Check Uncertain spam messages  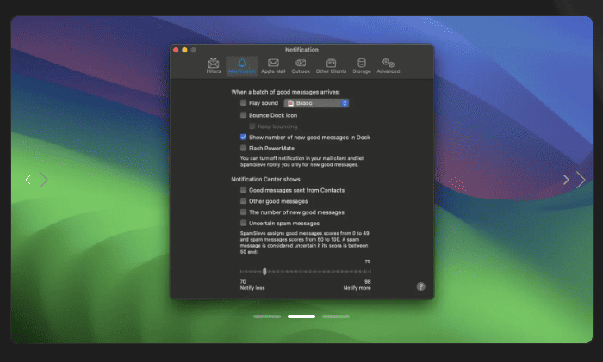click(x=243, y=223)
